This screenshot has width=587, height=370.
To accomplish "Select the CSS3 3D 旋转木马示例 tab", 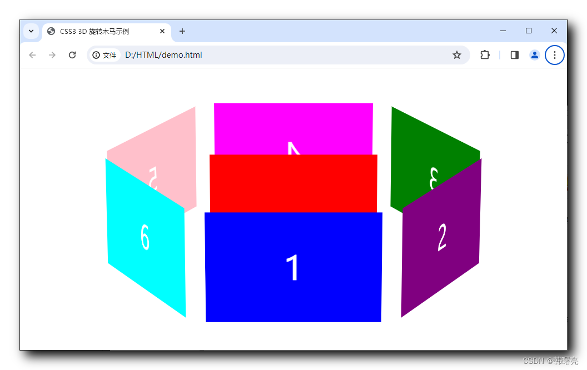I will (x=100, y=31).
